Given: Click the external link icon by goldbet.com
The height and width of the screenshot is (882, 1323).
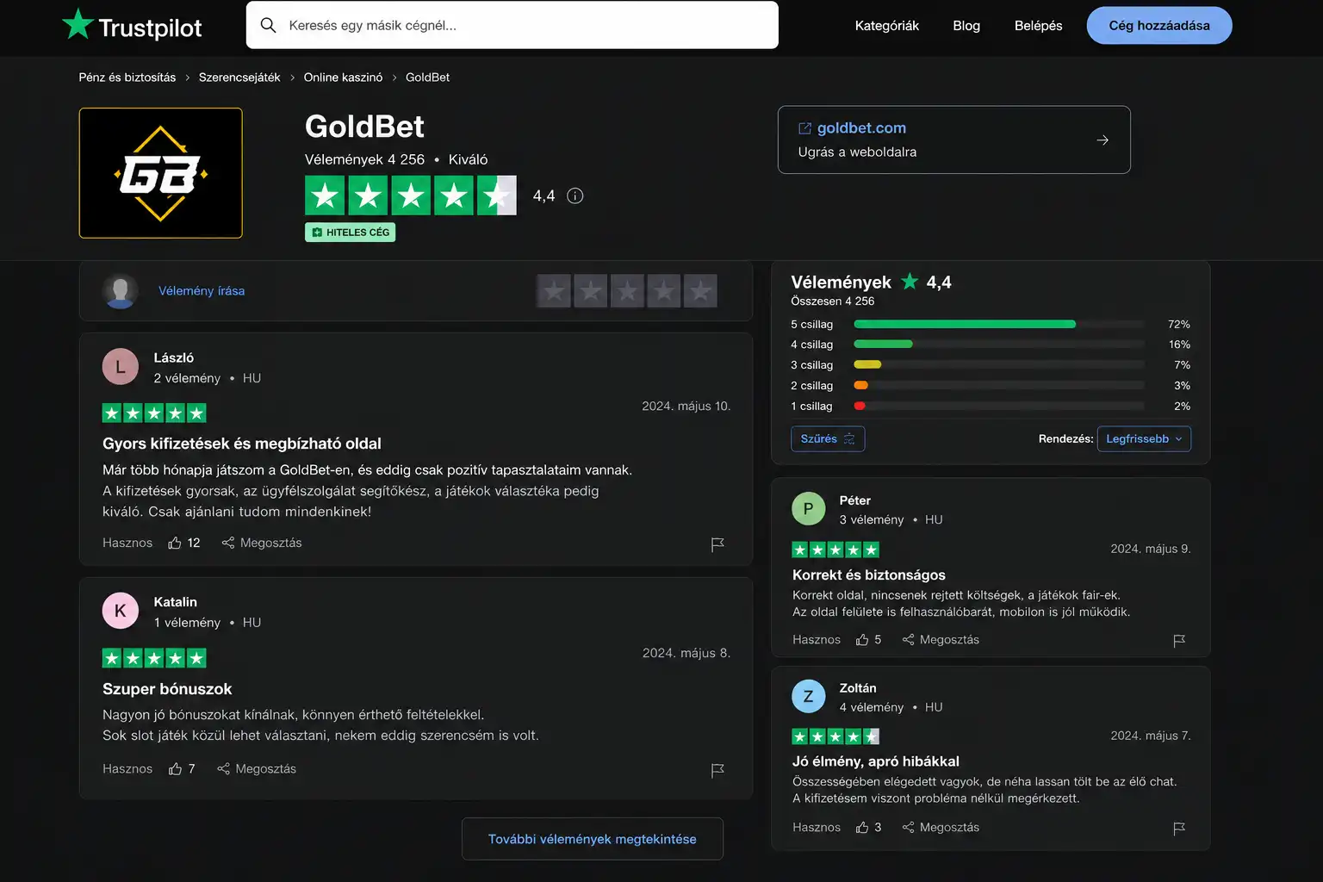Looking at the screenshot, I should pyautogui.click(x=805, y=128).
